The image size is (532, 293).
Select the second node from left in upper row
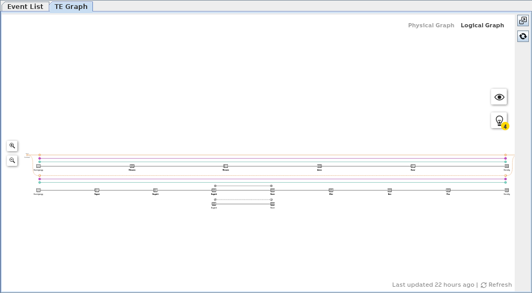point(132,166)
